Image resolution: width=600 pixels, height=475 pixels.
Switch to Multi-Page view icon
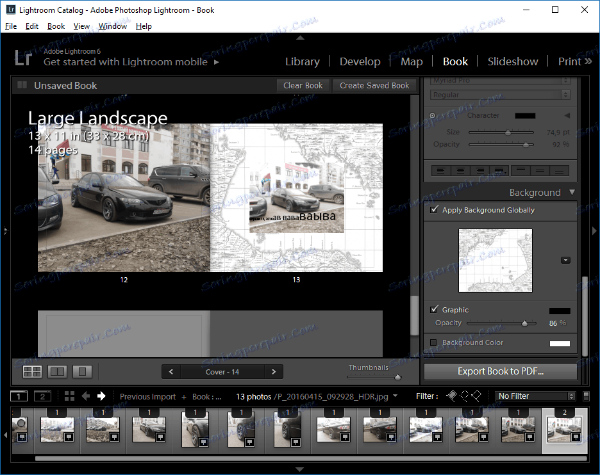(32, 371)
